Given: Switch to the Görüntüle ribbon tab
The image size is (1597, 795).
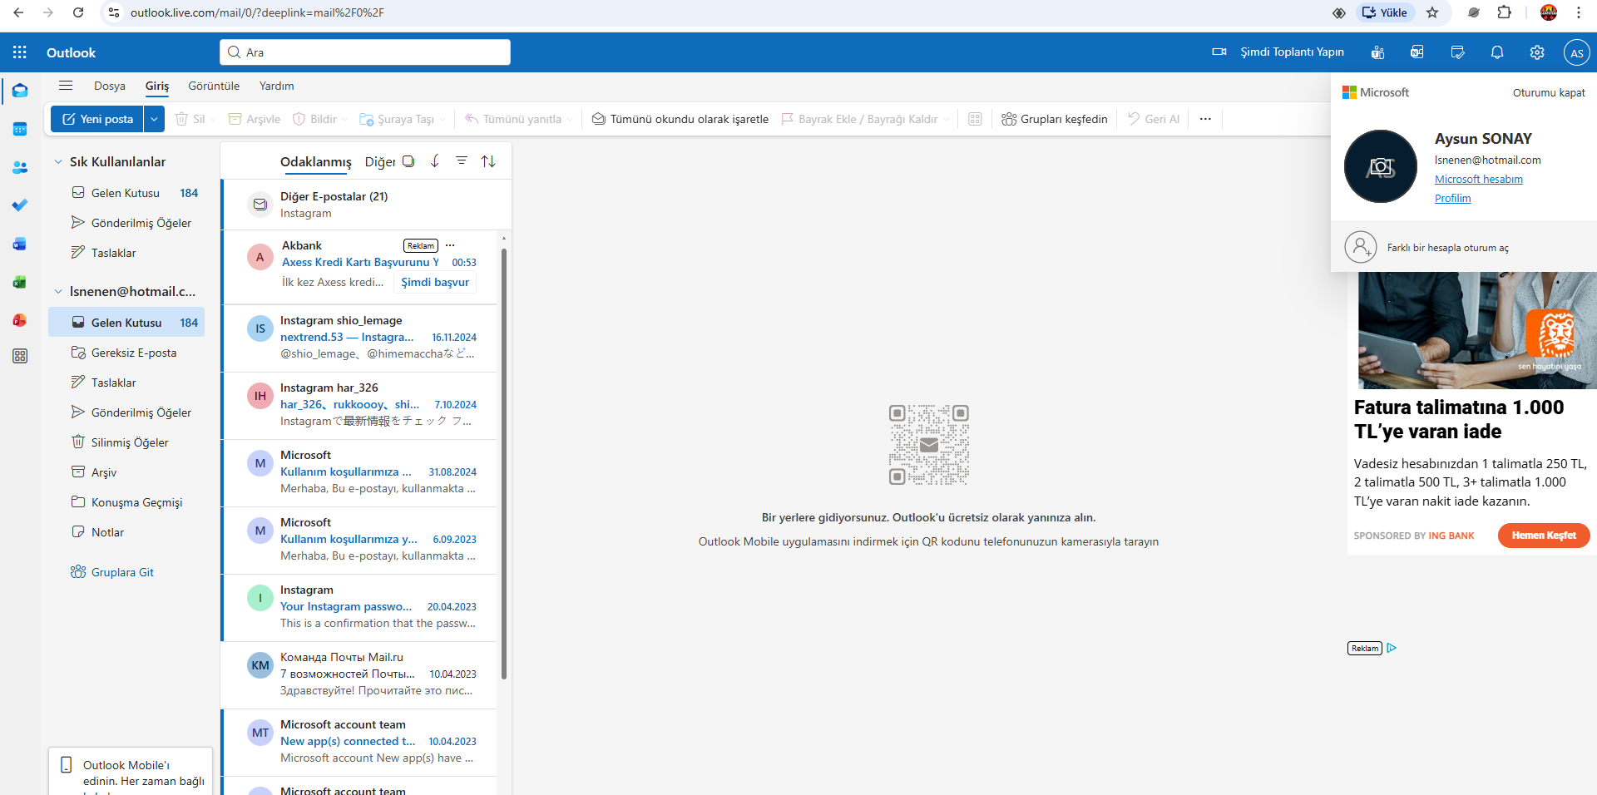Looking at the screenshot, I should [x=214, y=86].
